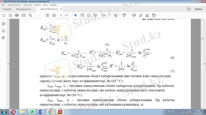This screenshot has width=206, height=115.
Task: Open the Редактирование menu
Action: tap(15, 5)
